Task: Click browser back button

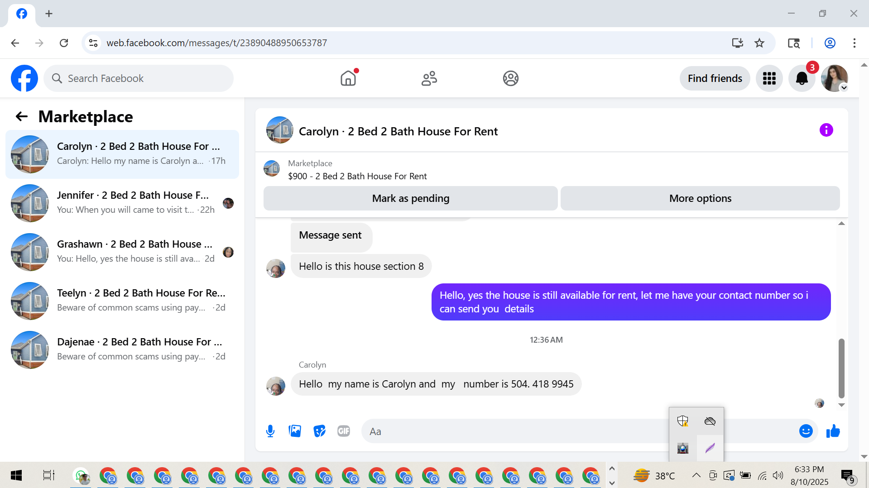Action: [x=15, y=43]
